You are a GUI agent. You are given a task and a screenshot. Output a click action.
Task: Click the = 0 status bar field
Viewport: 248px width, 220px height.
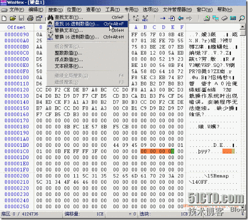[122, 214]
